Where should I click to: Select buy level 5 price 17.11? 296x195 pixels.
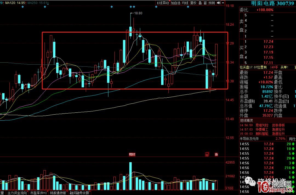pos(268,63)
